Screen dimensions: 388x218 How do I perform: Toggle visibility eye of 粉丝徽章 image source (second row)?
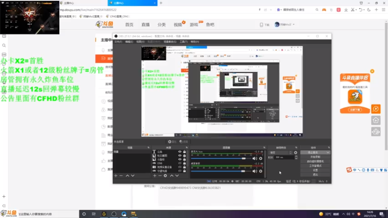[x=180, y=156]
